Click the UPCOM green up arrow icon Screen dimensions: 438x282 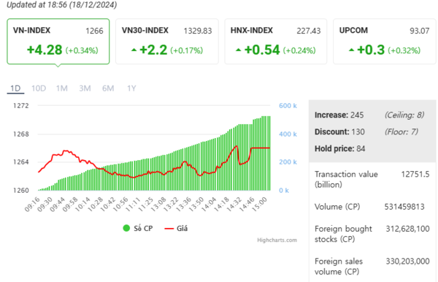351,50
